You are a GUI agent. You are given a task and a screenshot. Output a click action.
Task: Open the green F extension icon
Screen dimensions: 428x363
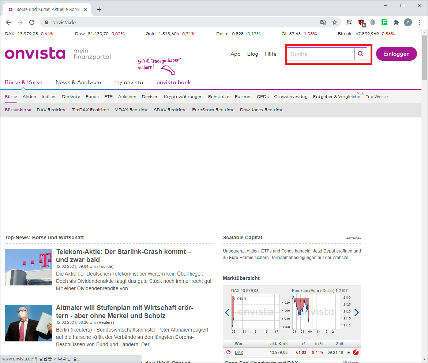[x=384, y=22]
